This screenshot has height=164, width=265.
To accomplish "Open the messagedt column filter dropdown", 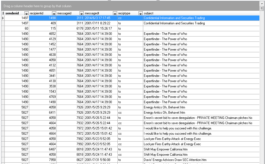I will (115, 13).
